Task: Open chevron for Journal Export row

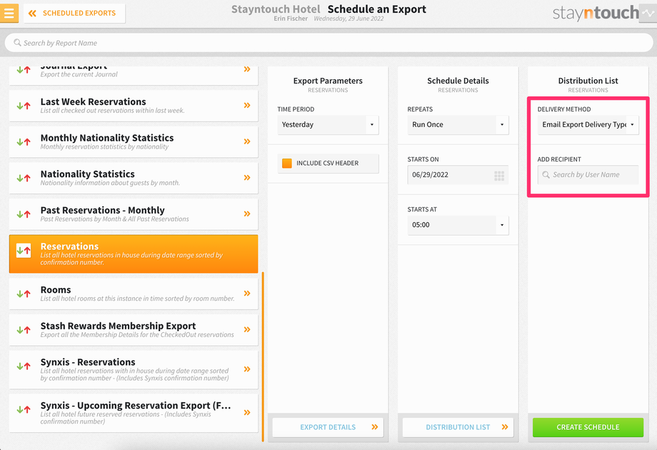Action: click(247, 69)
